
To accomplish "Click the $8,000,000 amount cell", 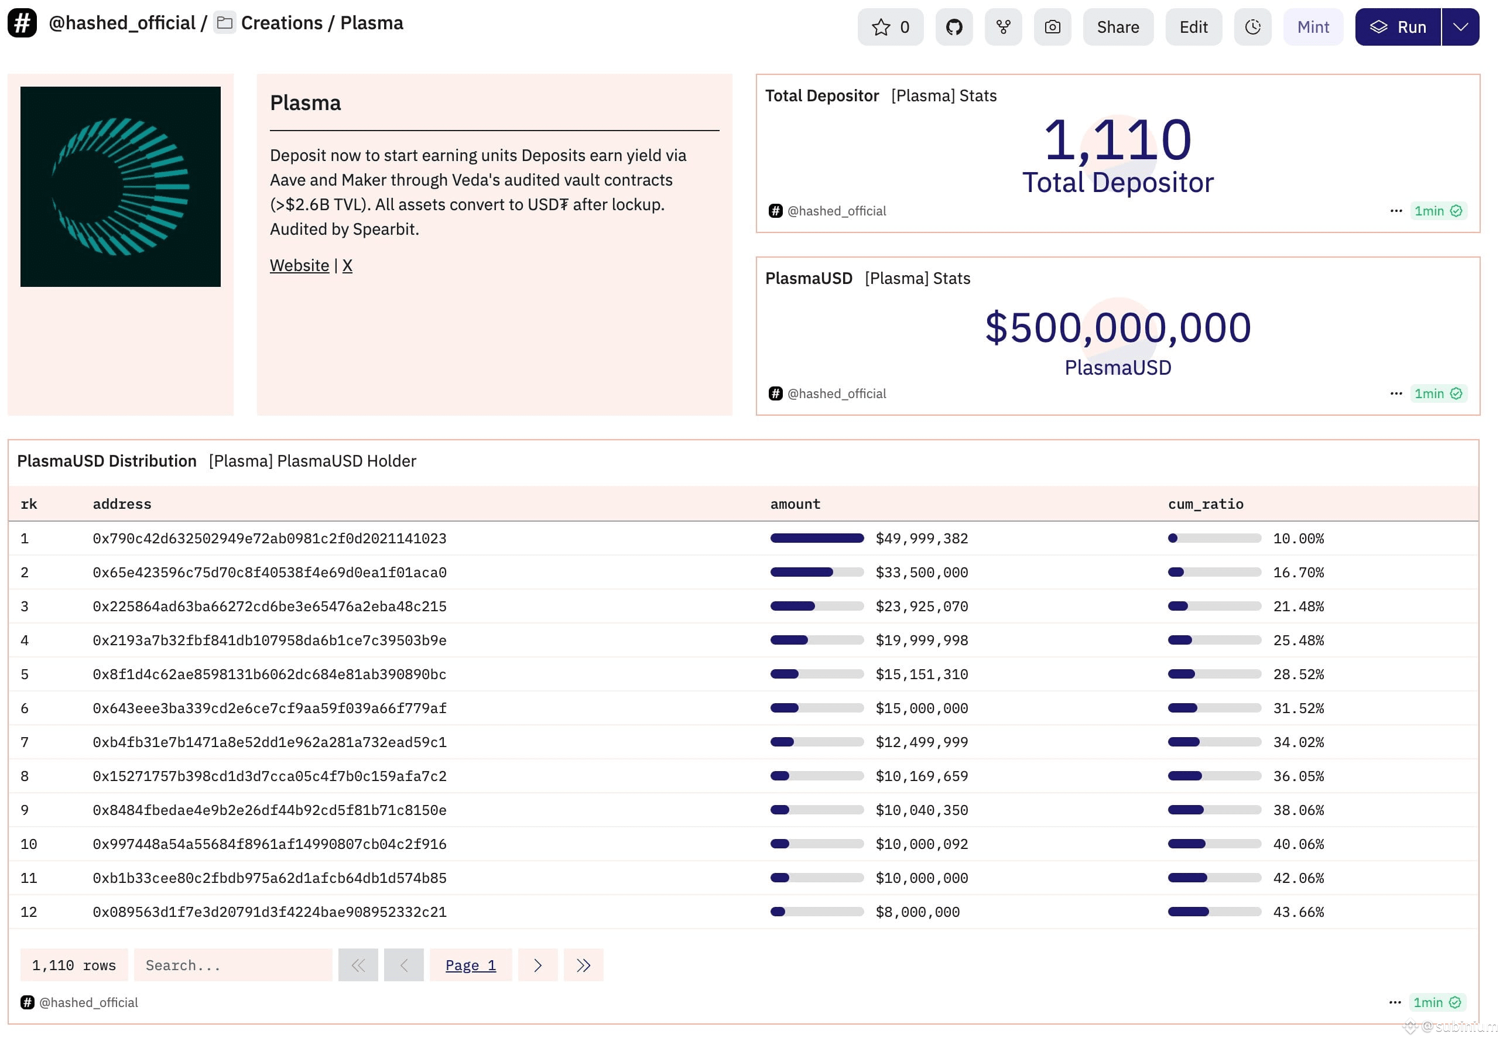I will click(x=917, y=912).
